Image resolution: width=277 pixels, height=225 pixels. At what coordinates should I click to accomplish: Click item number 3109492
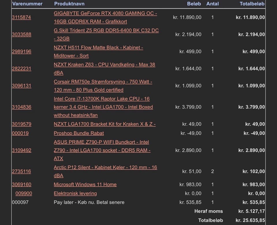click(x=22, y=150)
